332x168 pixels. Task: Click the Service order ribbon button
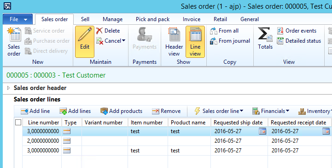point(45,31)
